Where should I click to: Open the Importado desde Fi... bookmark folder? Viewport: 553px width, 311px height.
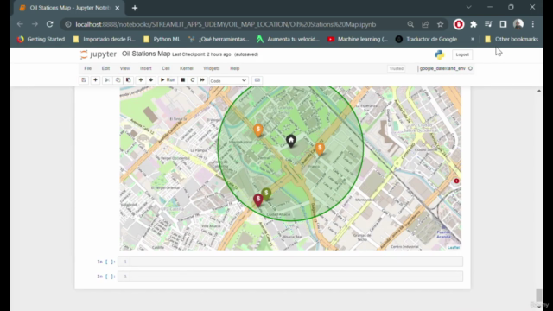(x=104, y=39)
